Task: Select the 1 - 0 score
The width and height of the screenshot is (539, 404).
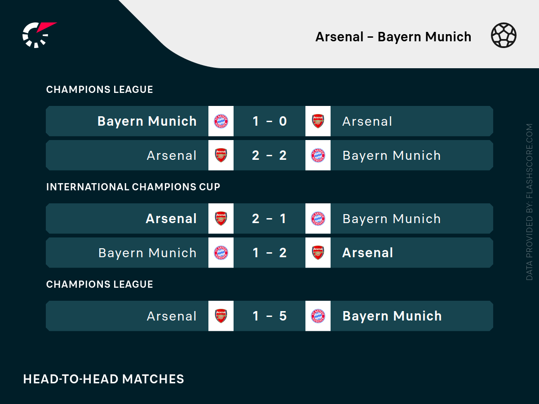Action: pyautogui.click(x=269, y=121)
